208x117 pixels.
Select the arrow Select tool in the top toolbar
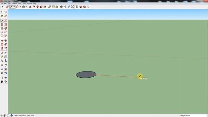(3, 7)
